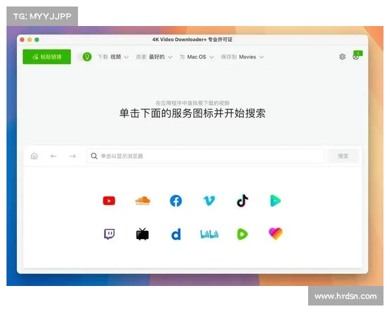Click the browser back arrow
390x312 pixels.
click(x=53, y=156)
